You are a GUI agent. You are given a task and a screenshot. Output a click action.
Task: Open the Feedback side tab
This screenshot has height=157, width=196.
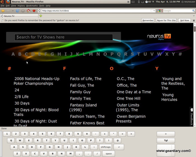191,117
